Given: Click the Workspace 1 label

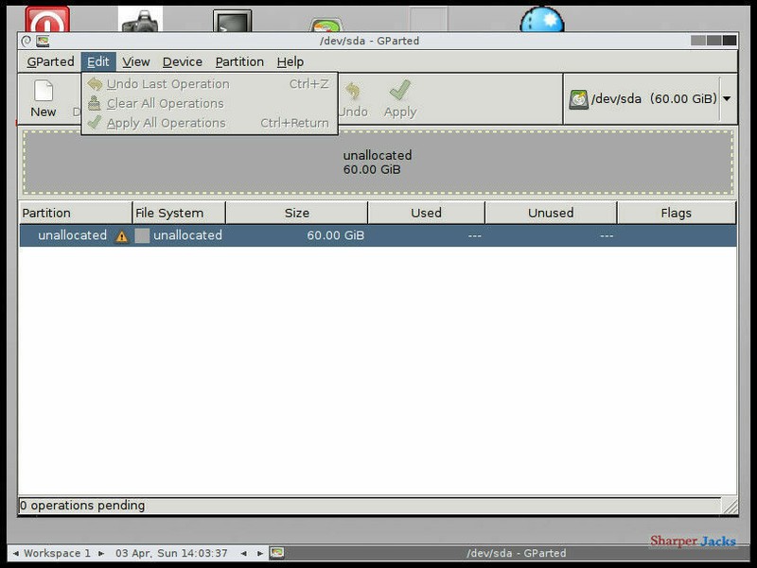Looking at the screenshot, I should point(58,553).
